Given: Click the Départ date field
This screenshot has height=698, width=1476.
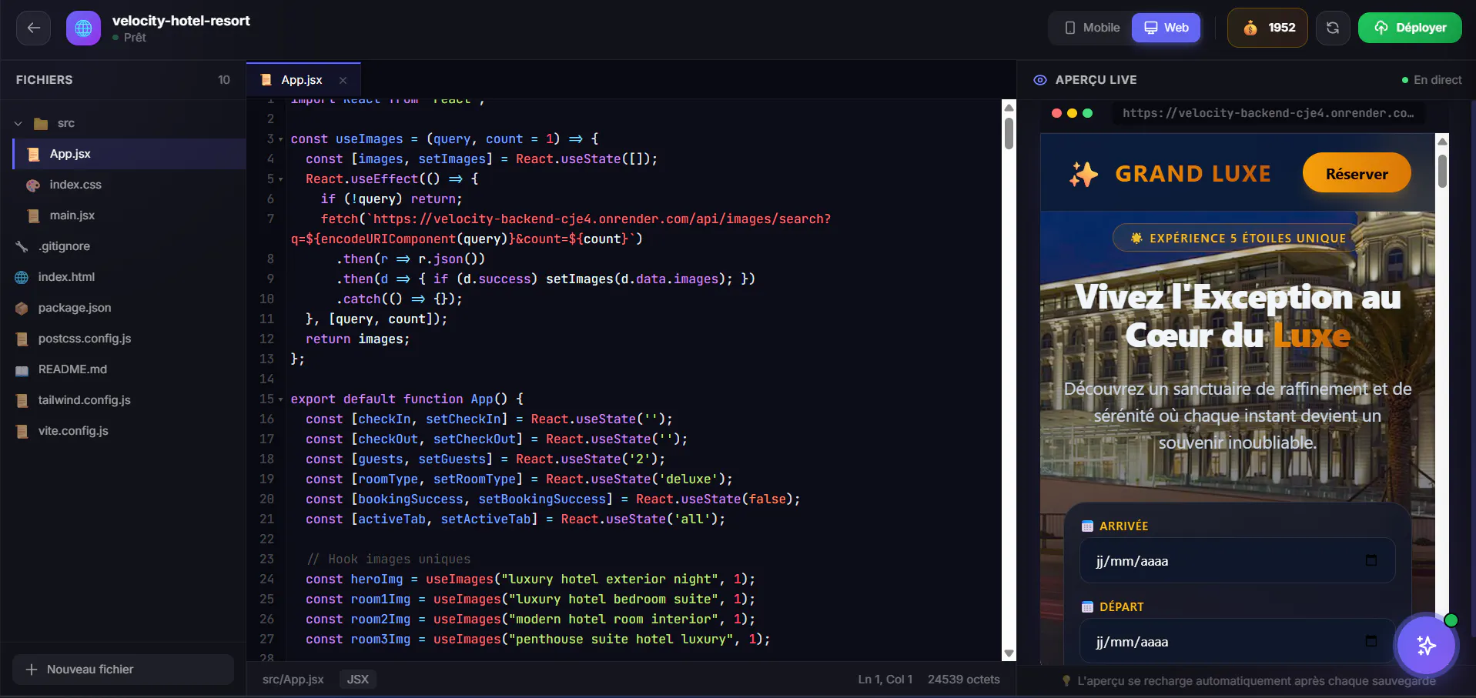Looking at the screenshot, I should click(x=1237, y=641).
